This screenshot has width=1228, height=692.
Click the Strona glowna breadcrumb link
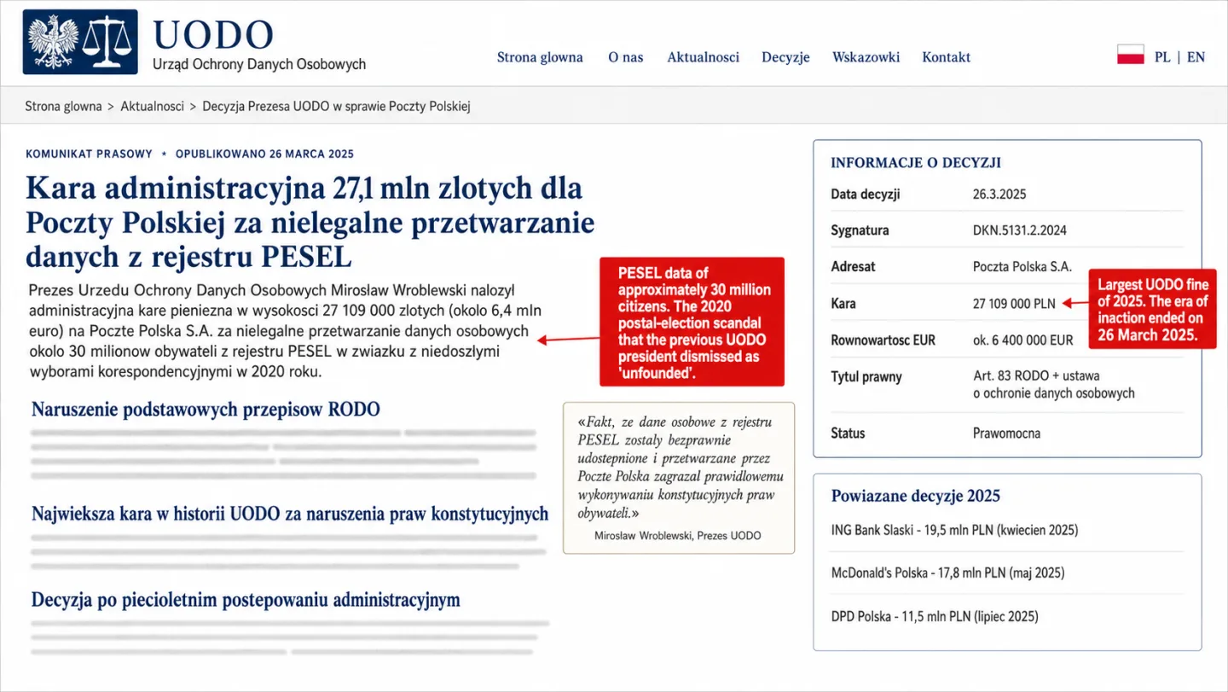click(63, 107)
